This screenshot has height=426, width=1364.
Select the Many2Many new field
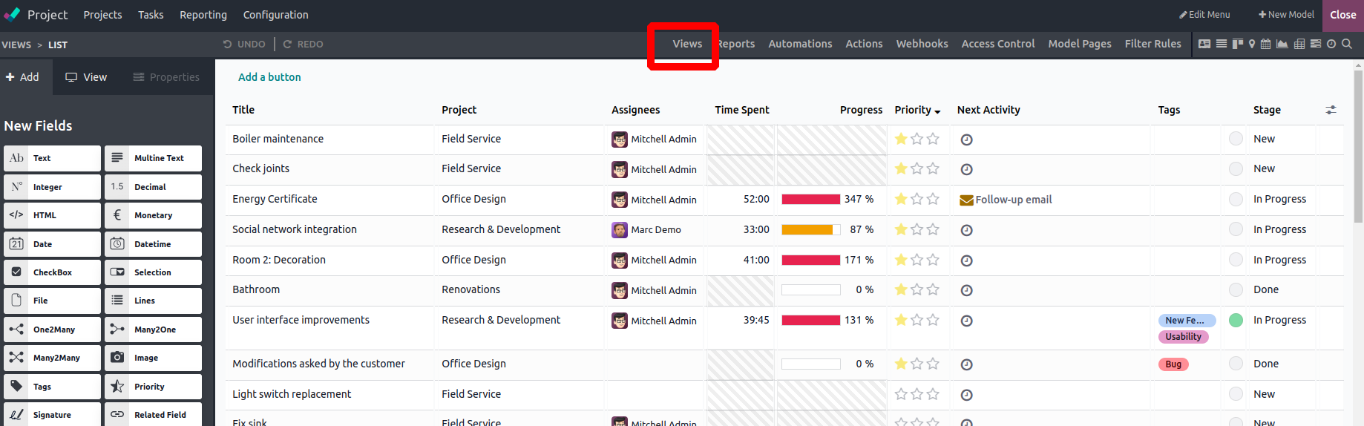pos(52,358)
